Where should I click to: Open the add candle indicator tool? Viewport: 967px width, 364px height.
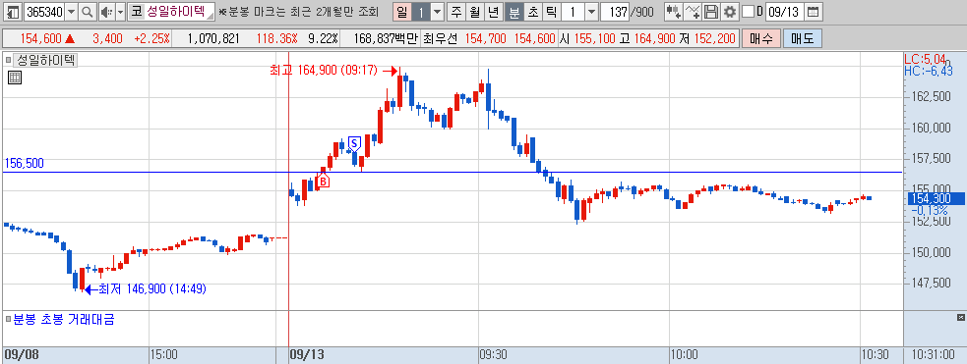674,11
